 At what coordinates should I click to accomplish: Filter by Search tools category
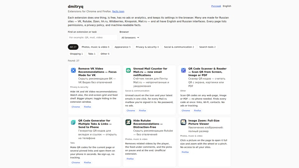[x=207, y=47]
